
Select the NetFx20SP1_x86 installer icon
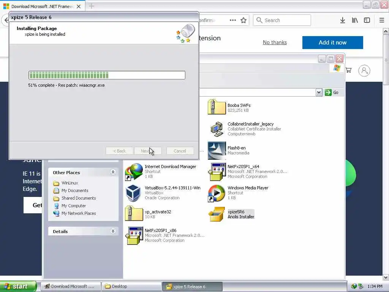point(134,236)
